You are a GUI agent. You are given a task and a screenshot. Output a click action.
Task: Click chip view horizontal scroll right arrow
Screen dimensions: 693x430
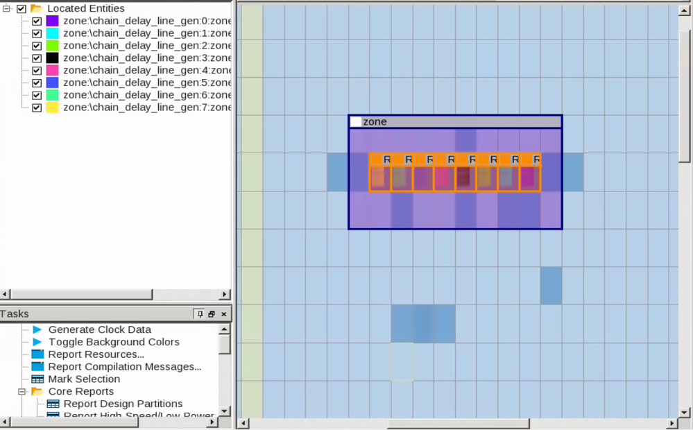pos(672,423)
